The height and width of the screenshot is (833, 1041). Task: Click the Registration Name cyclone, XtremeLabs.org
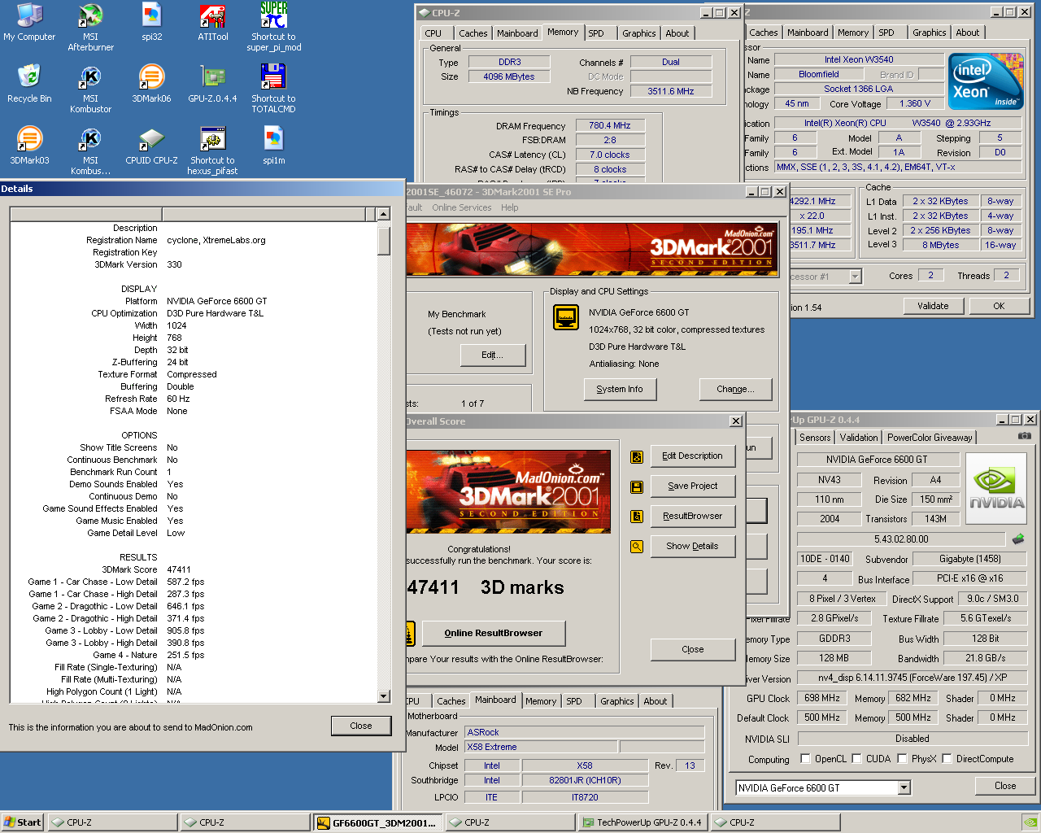pyautogui.click(x=216, y=240)
